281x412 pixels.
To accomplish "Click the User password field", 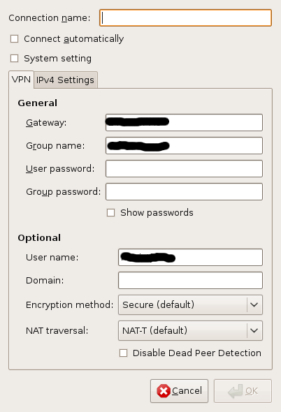I will (x=184, y=169).
